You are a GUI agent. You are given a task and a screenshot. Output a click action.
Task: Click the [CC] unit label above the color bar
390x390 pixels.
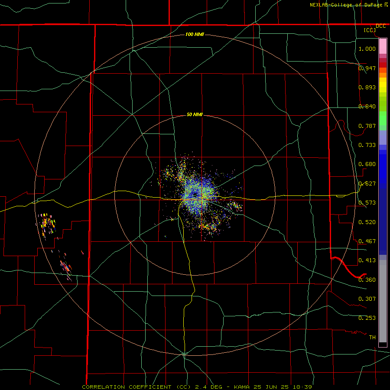[x=370, y=30]
